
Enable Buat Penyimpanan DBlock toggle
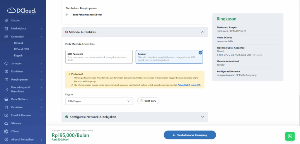tap(68, 15)
